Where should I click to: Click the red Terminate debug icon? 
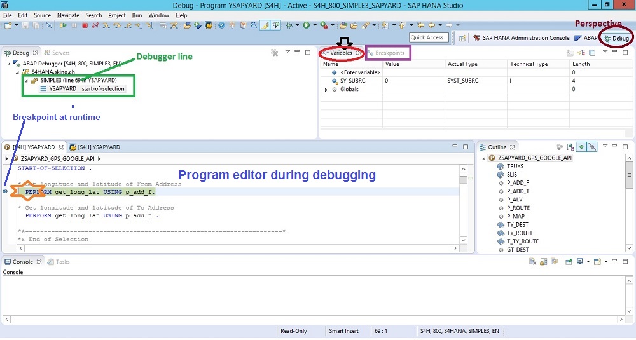(x=85, y=25)
